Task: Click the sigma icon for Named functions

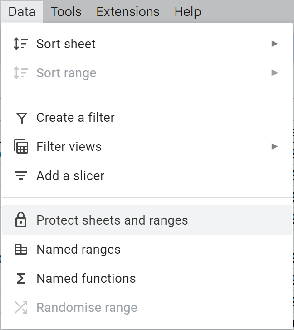Action: 21,278
